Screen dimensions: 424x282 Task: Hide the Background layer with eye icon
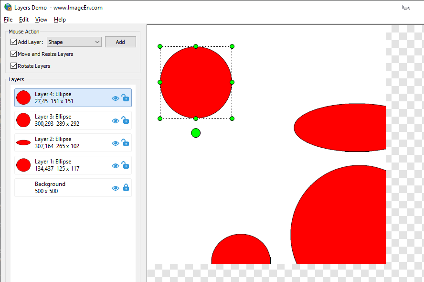(116, 188)
